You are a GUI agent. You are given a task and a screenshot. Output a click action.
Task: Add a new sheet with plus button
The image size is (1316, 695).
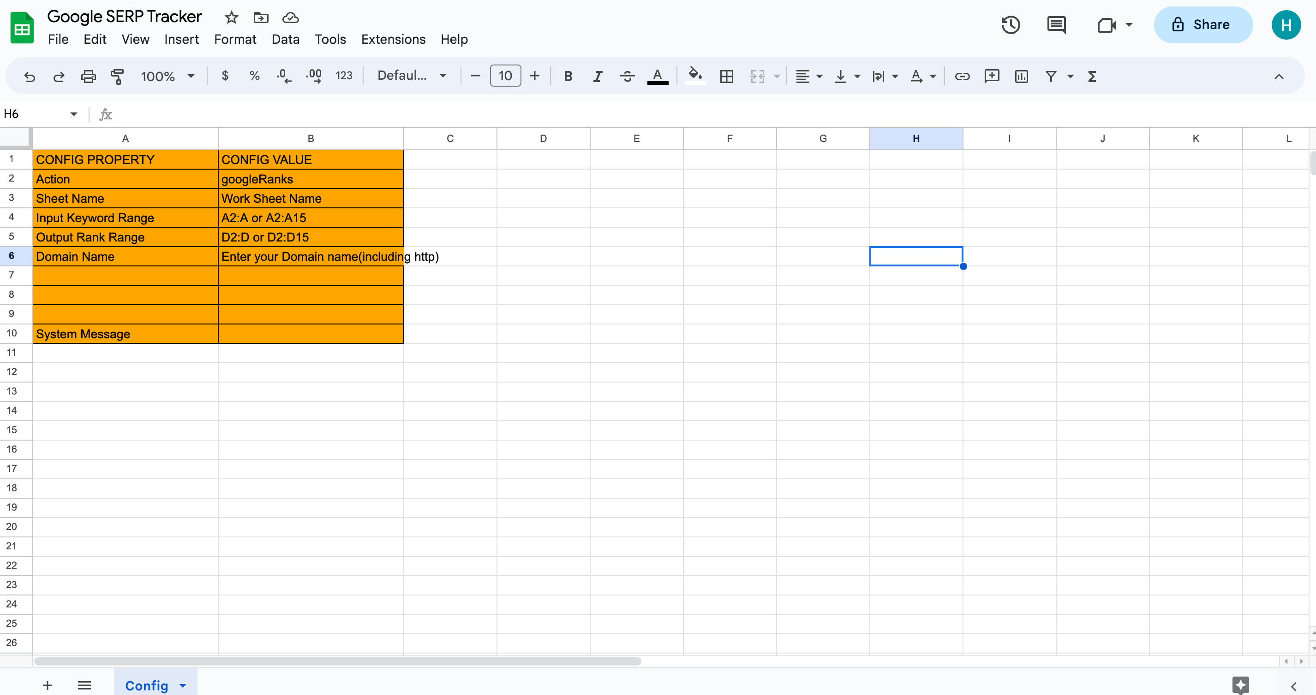(x=48, y=685)
